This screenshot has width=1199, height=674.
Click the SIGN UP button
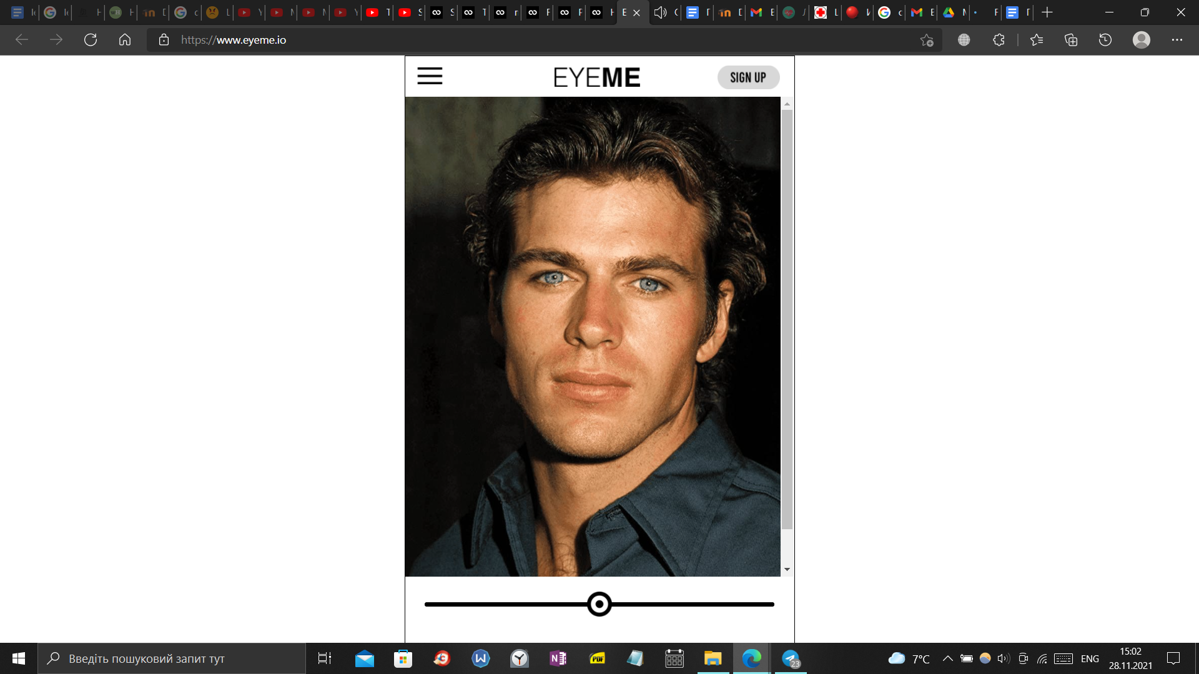tap(748, 77)
